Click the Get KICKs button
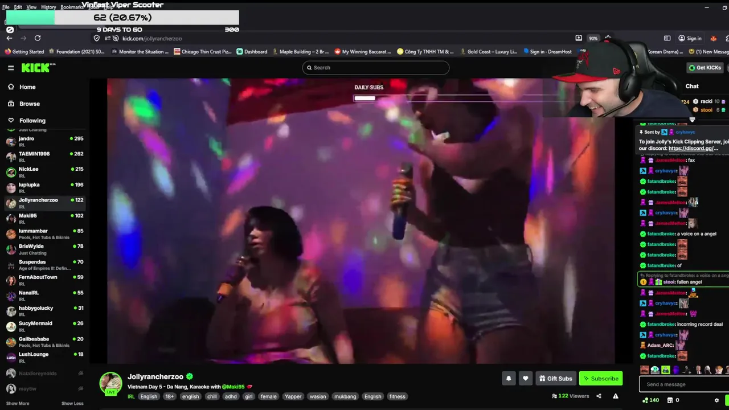This screenshot has width=729, height=410. [705, 68]
